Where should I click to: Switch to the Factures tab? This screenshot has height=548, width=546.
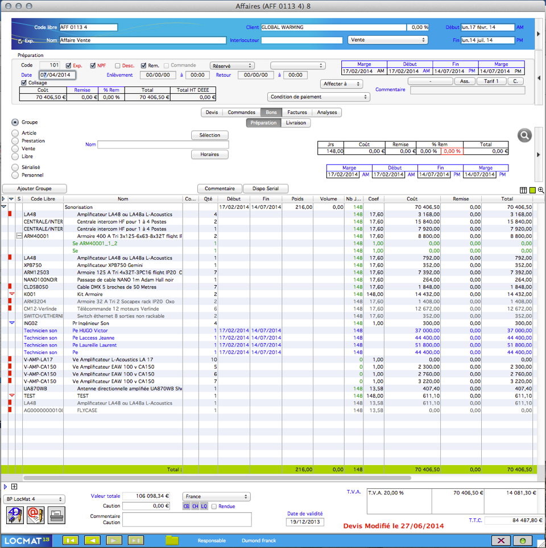[297, 113]
